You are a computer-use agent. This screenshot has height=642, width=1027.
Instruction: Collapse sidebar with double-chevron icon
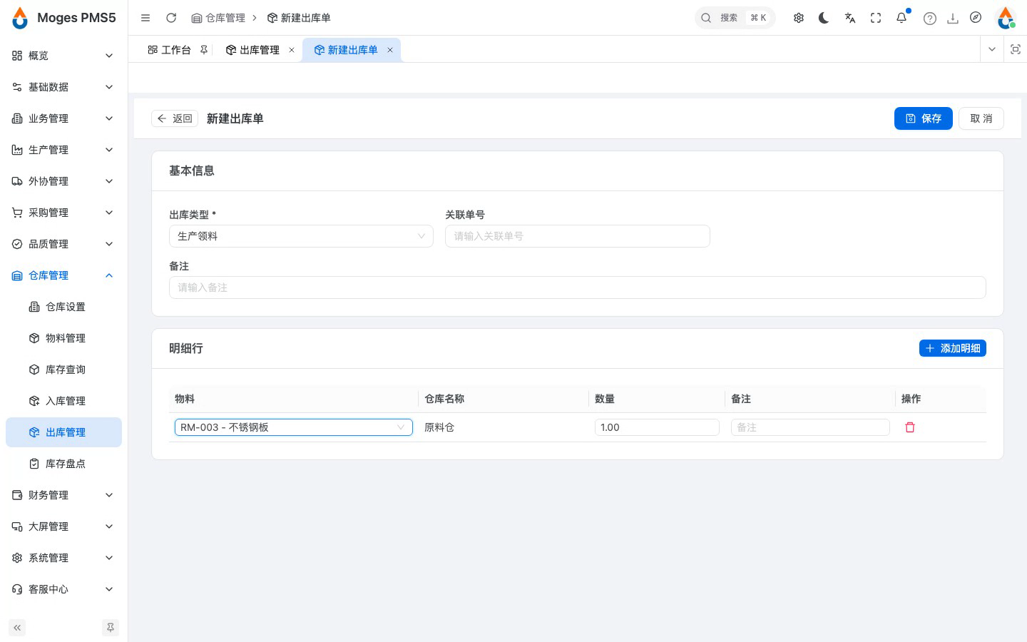(17, 628)
